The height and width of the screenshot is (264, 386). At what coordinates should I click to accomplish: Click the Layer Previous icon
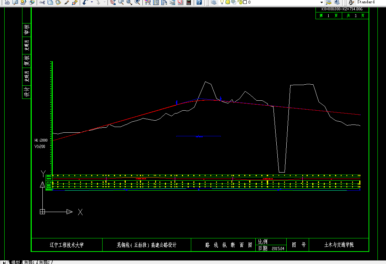pos(337,2)
